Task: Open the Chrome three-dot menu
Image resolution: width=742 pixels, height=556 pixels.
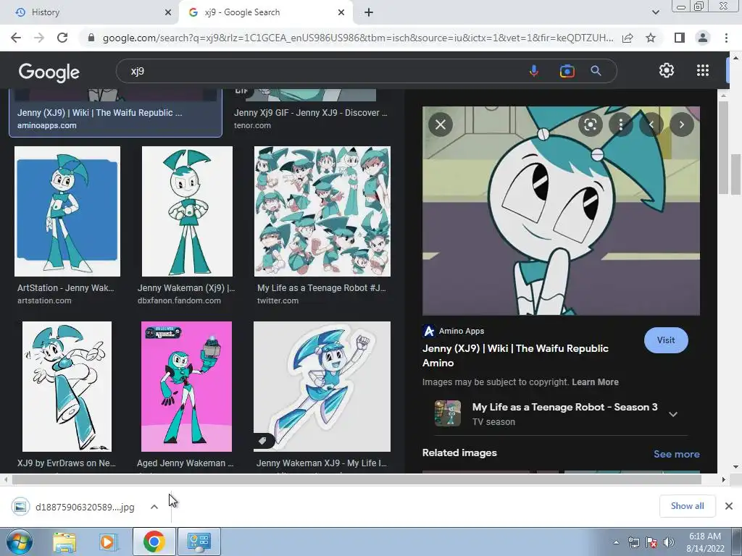Action: point(726,38)
